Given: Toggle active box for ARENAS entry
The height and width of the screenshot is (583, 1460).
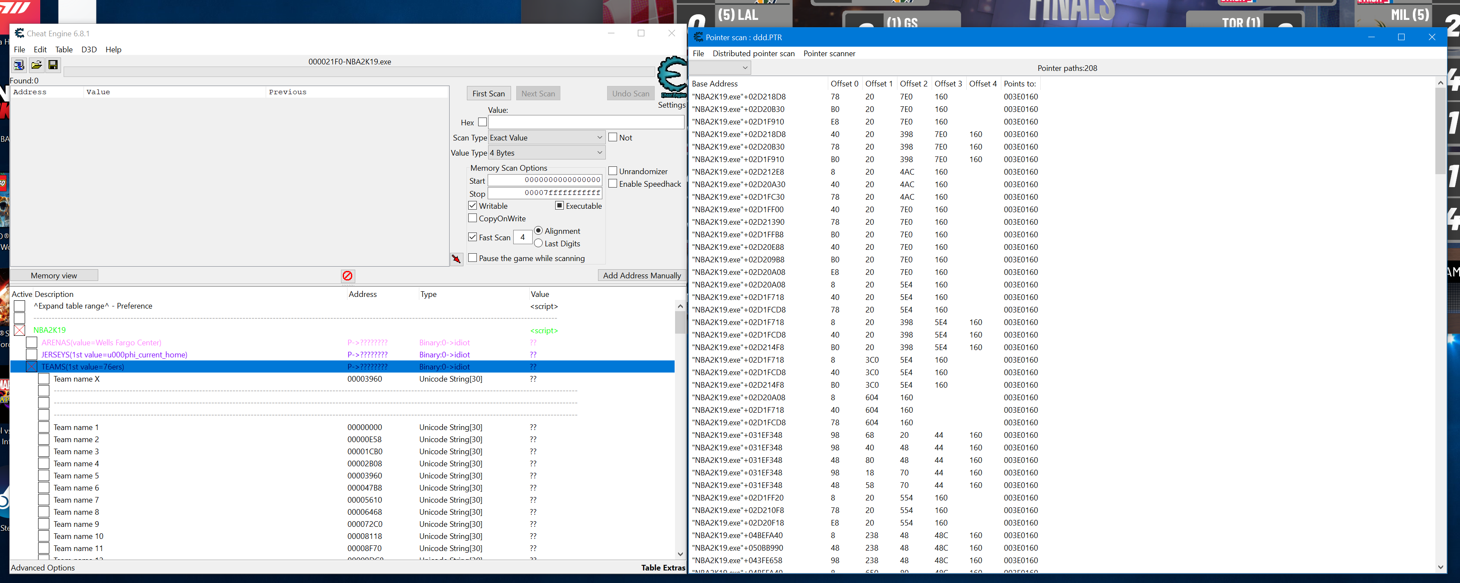Looking at the screenshot, I should [x=32, y=342].
